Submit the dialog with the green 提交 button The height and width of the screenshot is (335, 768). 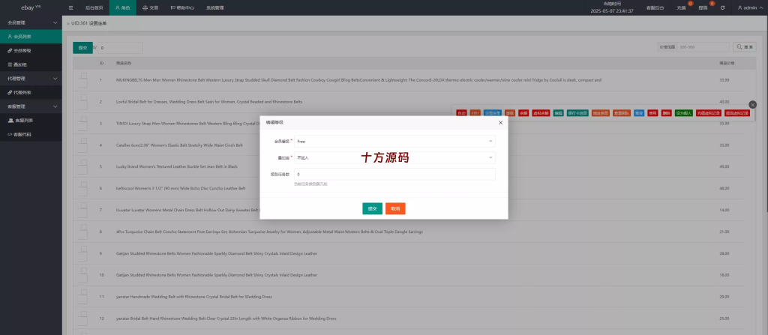[372, 208]
